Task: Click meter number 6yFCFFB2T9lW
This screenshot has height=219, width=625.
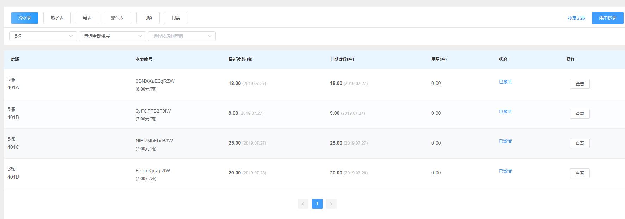Action: 153,111
